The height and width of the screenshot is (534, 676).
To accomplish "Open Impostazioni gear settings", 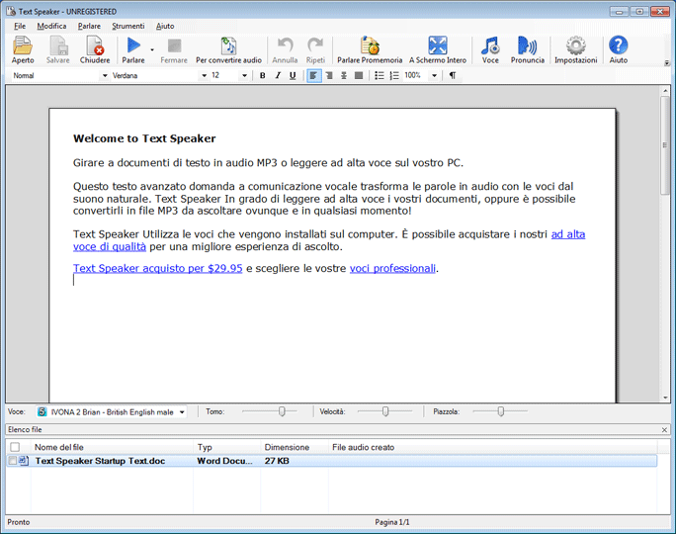I will tap(575, 46).
